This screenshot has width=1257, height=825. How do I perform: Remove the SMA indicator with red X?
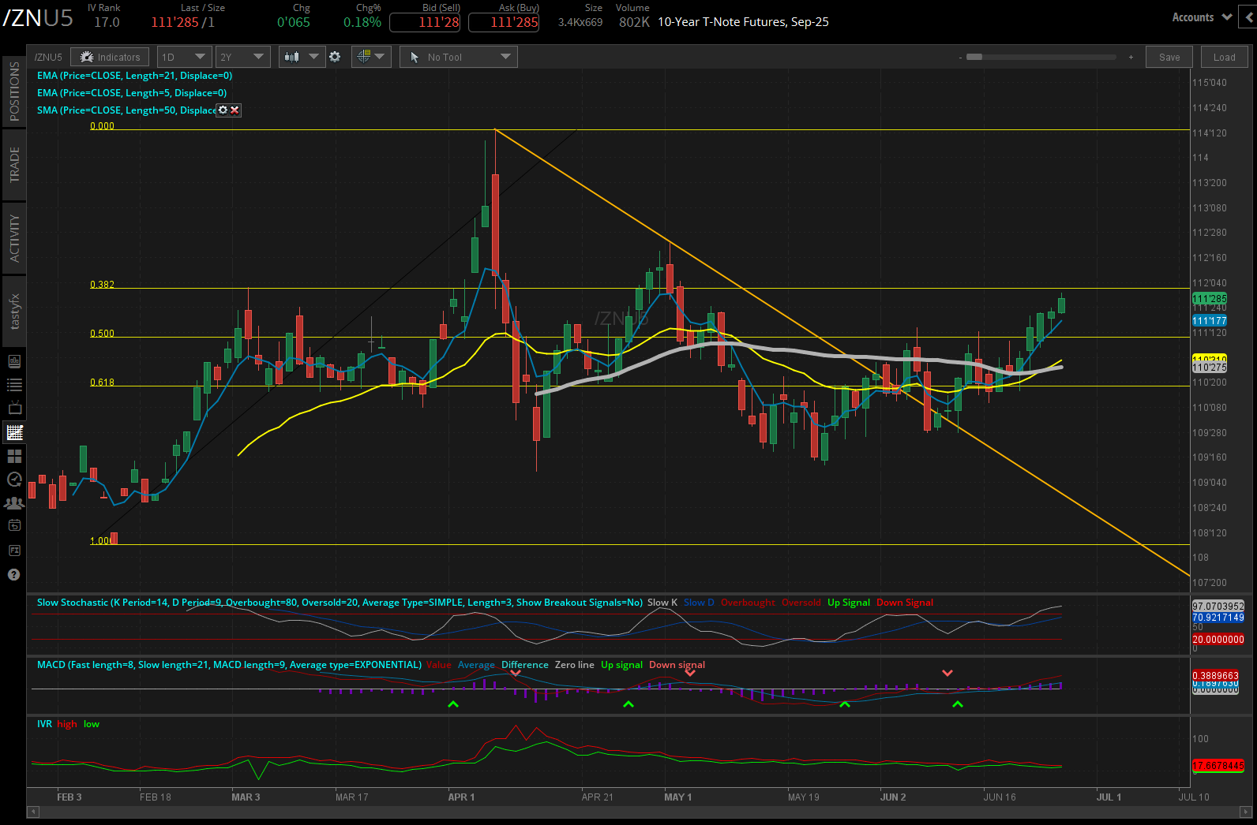pos(235,110)
